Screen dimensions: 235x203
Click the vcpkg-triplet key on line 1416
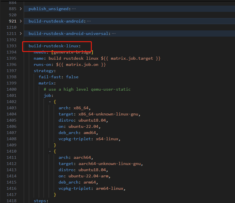(x=75, y=189)
